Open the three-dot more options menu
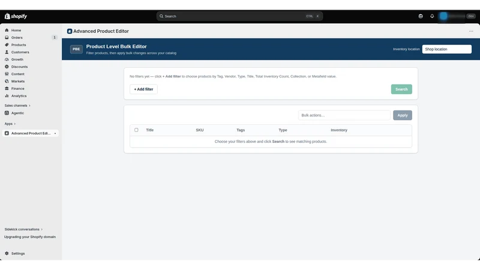The image size is (480, 270). pyautogui.click(x=471, y=31)
